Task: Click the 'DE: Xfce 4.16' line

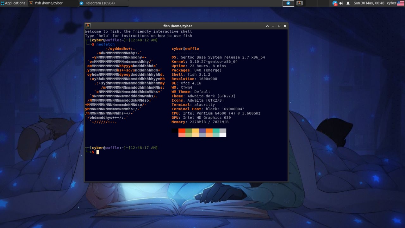Action: coord(186,83)
